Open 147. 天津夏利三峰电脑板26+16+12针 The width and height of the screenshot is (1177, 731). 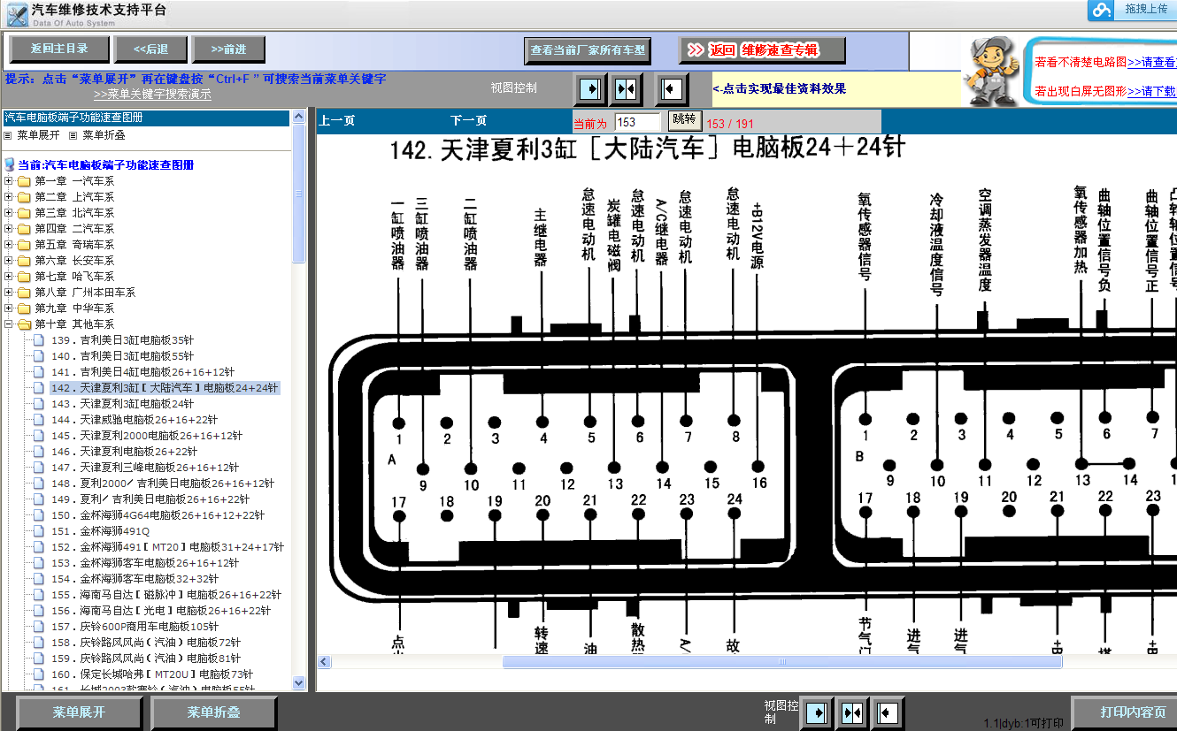pos(145,468)
